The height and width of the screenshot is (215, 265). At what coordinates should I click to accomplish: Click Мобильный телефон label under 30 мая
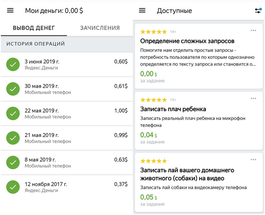pyautogui.click(x=48, y=92)
